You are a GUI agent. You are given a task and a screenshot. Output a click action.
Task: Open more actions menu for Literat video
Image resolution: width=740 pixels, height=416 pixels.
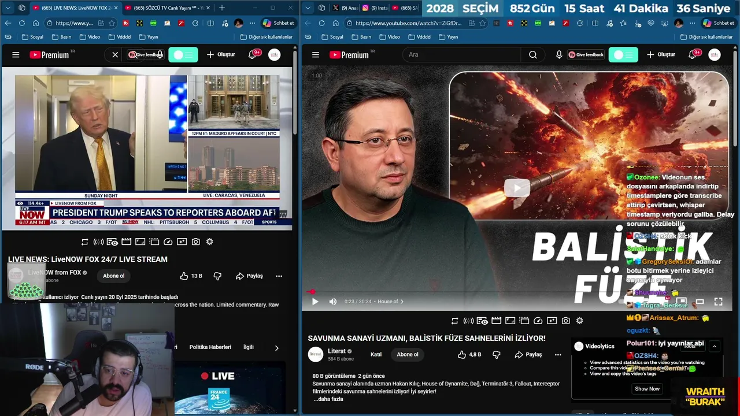pyautogui.click(x=558, y=355)
